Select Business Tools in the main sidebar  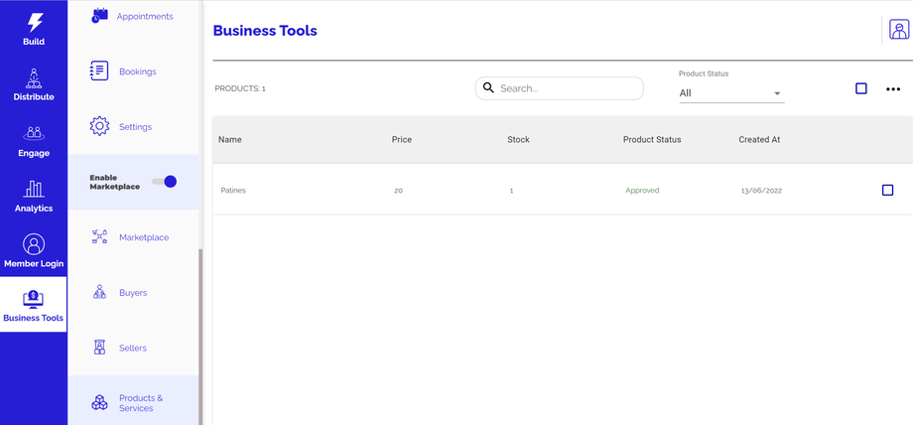click(x=34, y=305)
